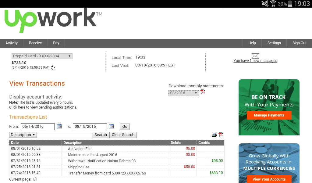Download monthly statement PDF icon

click(203, 92)
